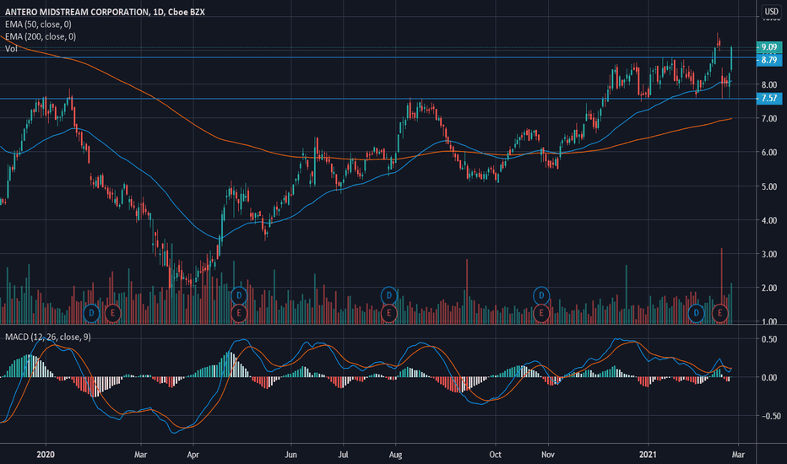
Task: Select the Vol indicator label
Action: click(11, 49)
